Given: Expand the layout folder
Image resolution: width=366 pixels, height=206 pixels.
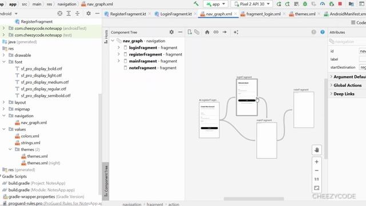Looking at the screenshot, I should pyautogui.click(x=4, y=102).
